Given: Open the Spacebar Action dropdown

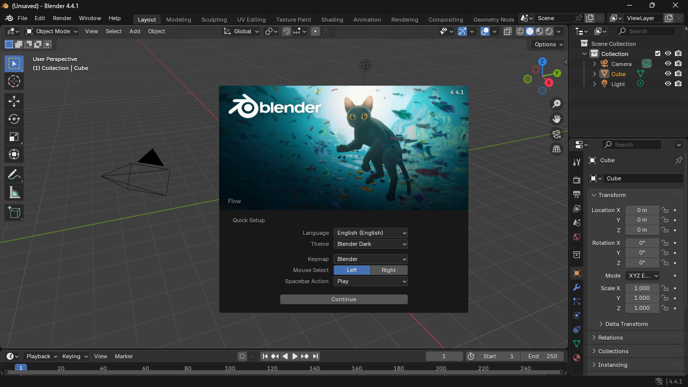Looking at the screenshot, I should pos(370,281).
